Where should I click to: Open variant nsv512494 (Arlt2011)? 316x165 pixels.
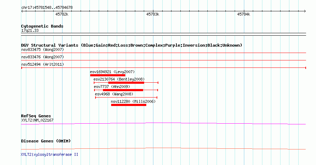click(43, 64)
